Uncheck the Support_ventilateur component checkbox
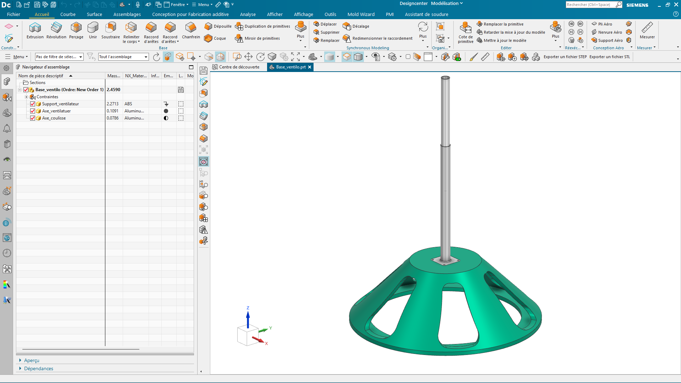Screen dimensions: 681x383 click(x=33, y=104)
